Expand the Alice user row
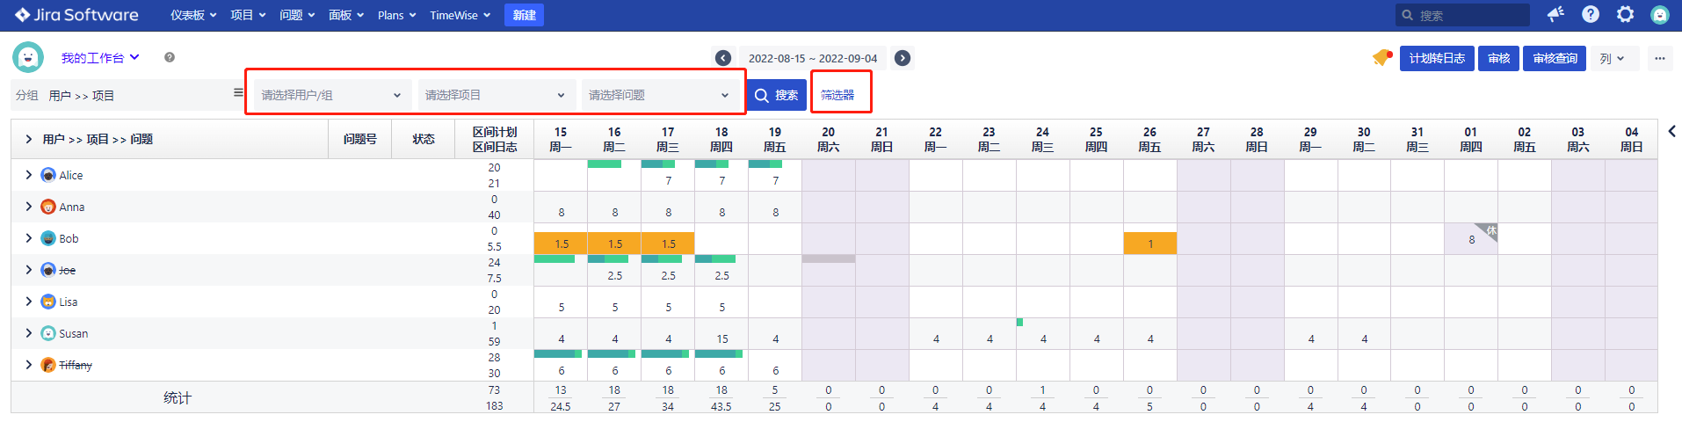 click(29, 175)
